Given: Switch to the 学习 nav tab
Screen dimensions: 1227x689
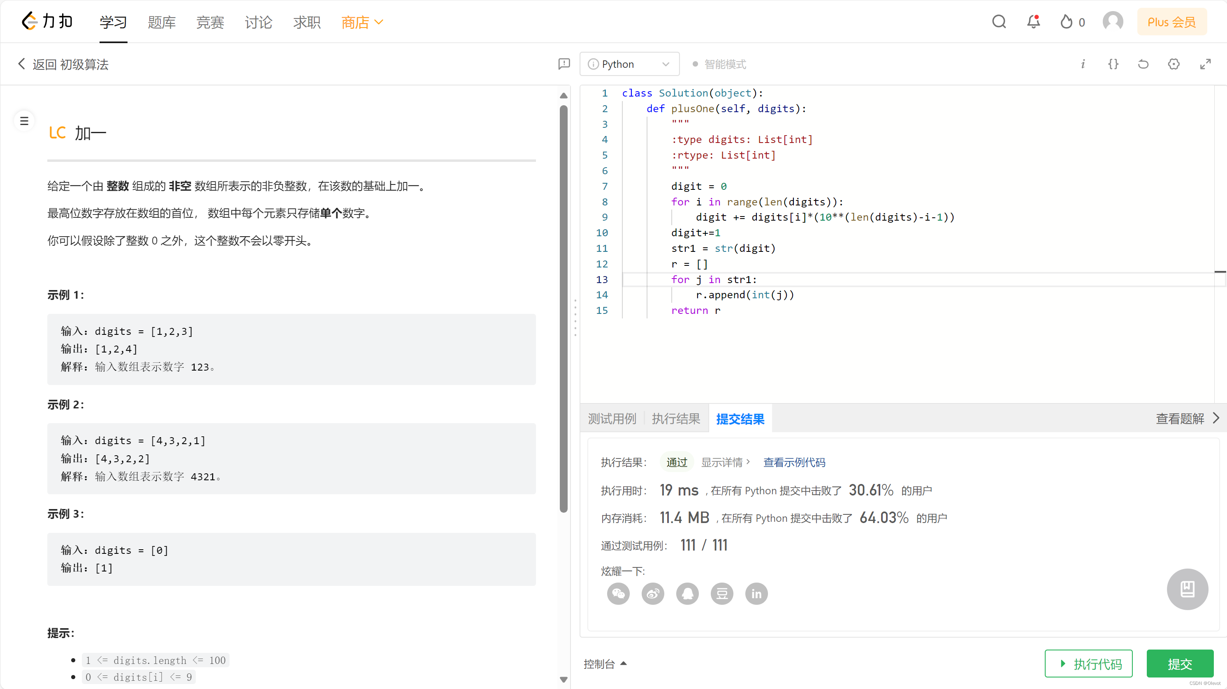Looking at the screenshot, I should pyautogui.click(x=114, y=22).
